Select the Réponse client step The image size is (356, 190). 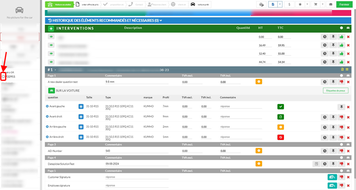pos(158,4)
